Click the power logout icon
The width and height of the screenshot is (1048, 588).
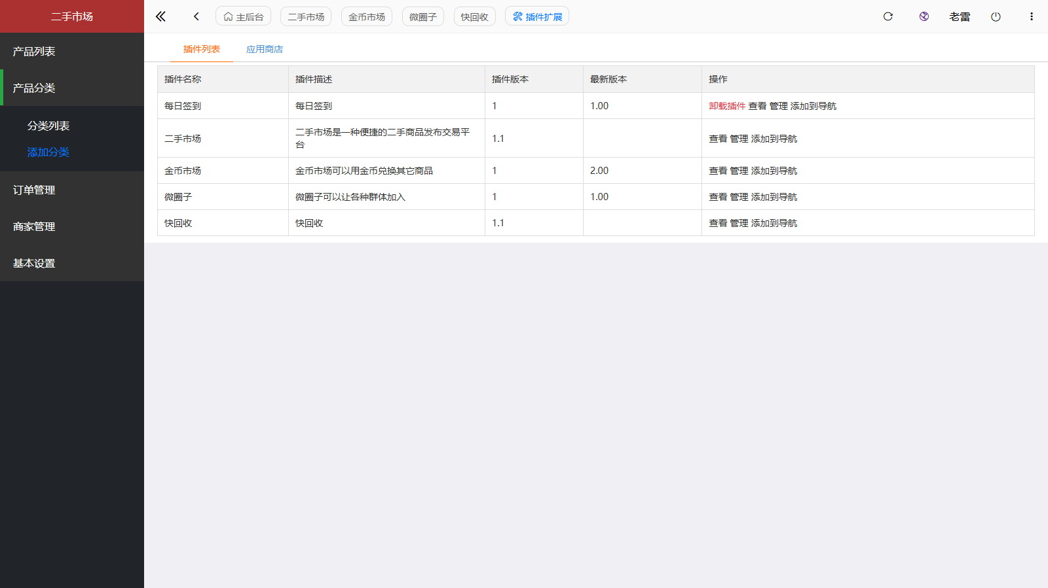(x=996, y=16)
